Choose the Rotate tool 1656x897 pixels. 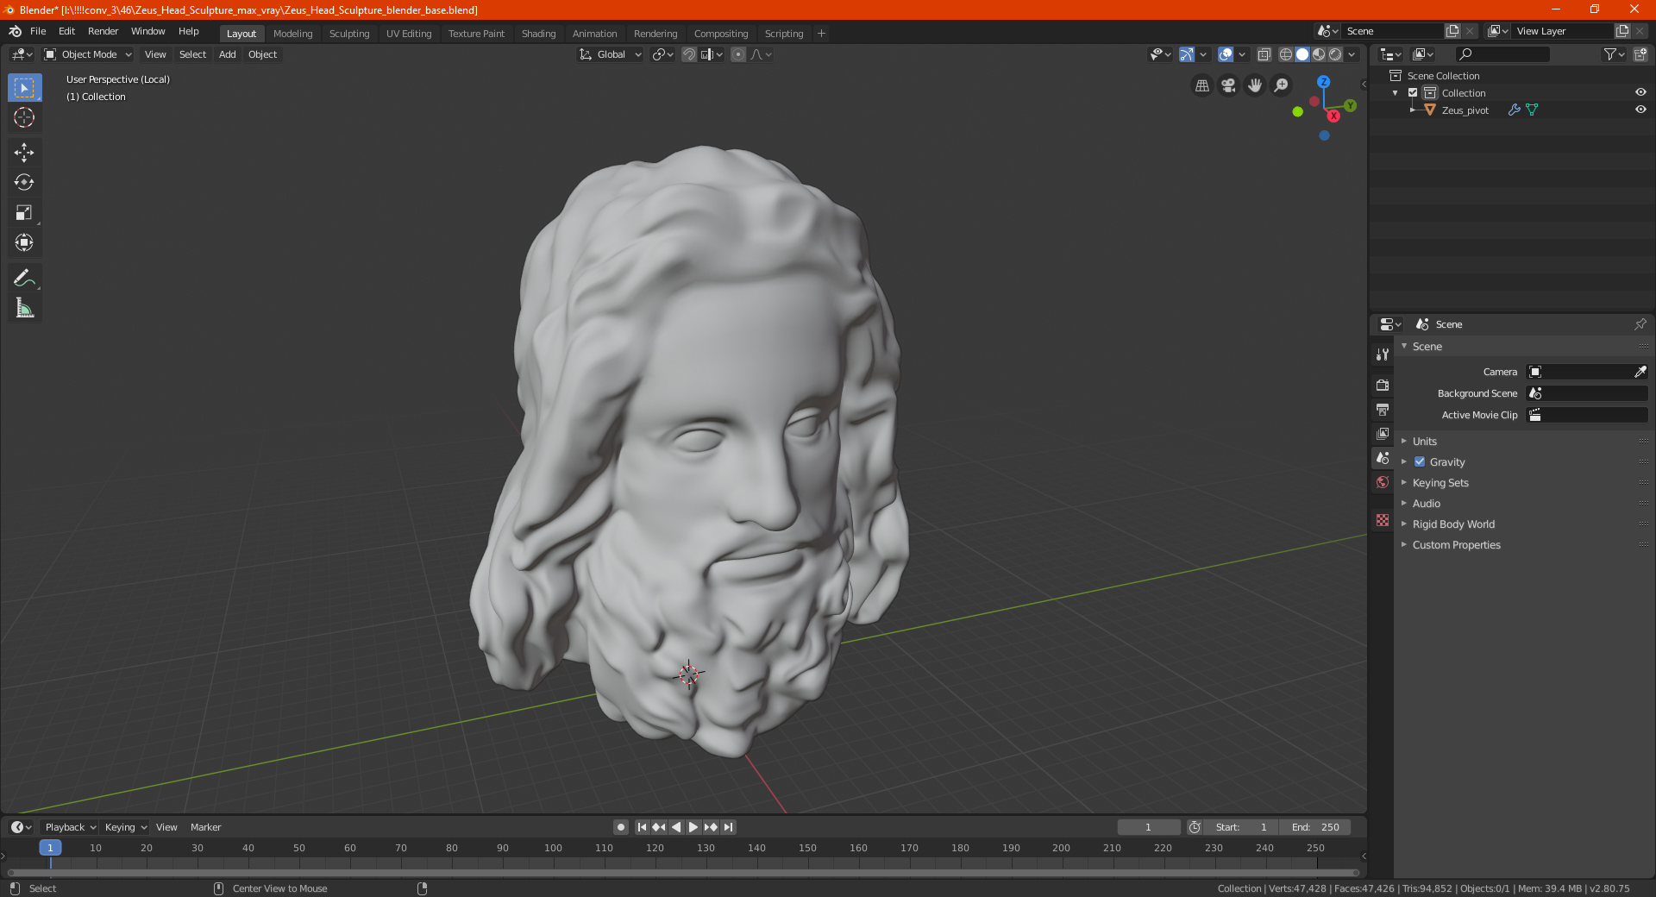tap(24, 183)
